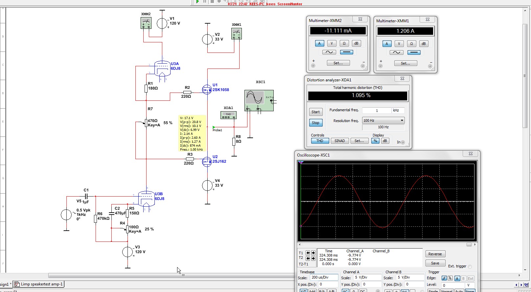Screen dimensions: 531x292
Task: Select the R7 470Ω potentiometer symbol
Action: coord(146,123)
